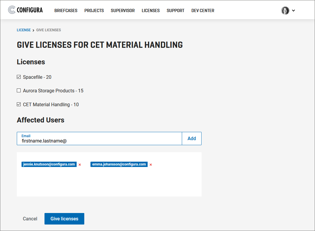Remove jennie.knutsson@configura.com with the red x
This screenshot has height=231, width=315.
click(x=80, y=165)
